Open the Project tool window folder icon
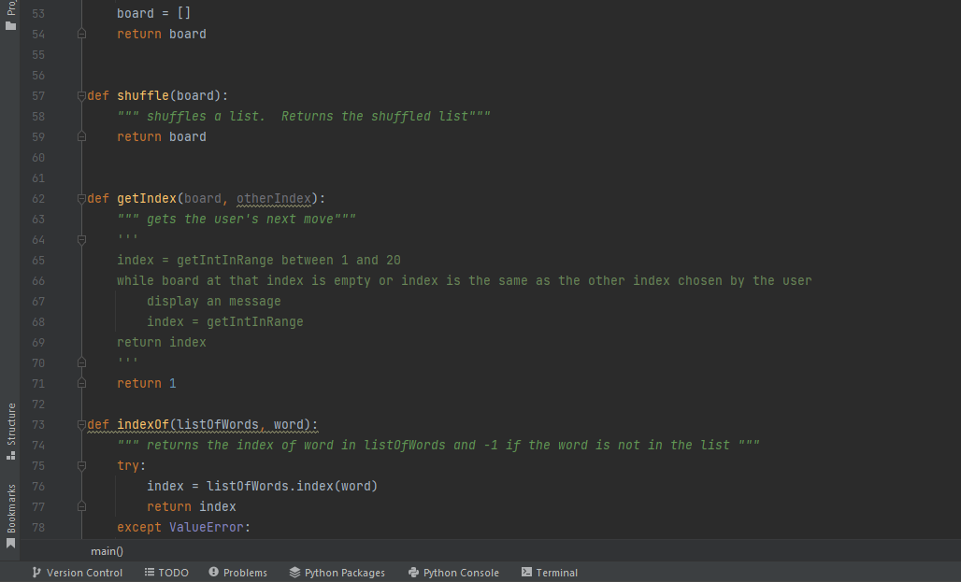 [10, 26]
